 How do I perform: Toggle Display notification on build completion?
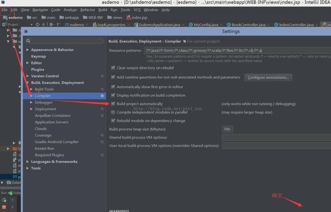(x=113, y=95)
